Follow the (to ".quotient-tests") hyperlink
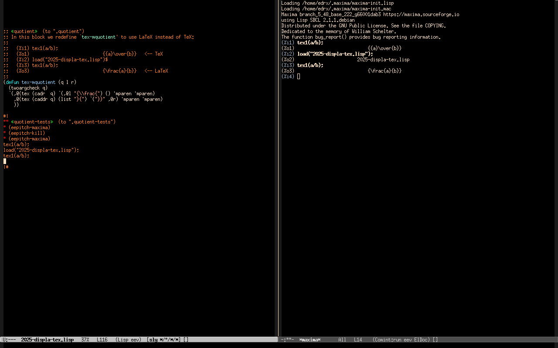Screen dimensions: 558x348 pyautogui.click(x=87, y=122)
